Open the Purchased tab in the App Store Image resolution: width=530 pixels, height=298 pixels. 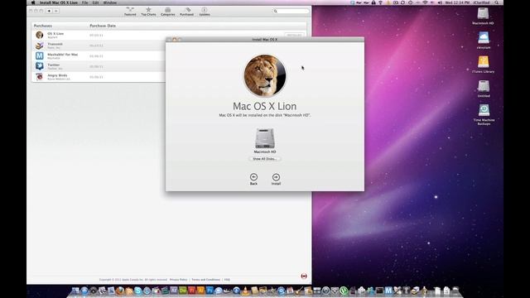[186, 12]
